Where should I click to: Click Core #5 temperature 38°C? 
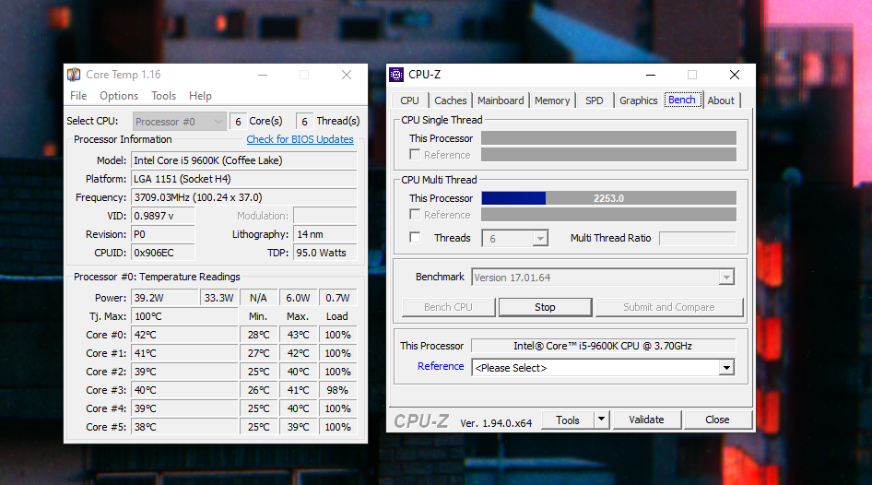(x=184, y=427)
